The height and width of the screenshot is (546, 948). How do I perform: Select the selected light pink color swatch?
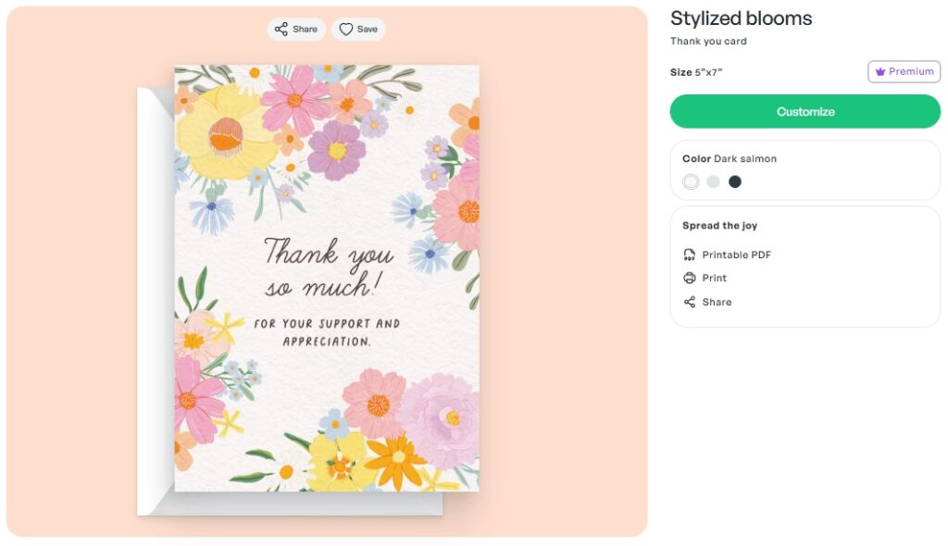pos(691,182)
